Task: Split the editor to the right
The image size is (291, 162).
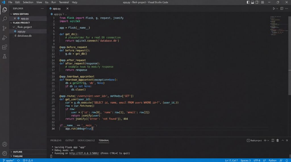Action: point(282,8)
